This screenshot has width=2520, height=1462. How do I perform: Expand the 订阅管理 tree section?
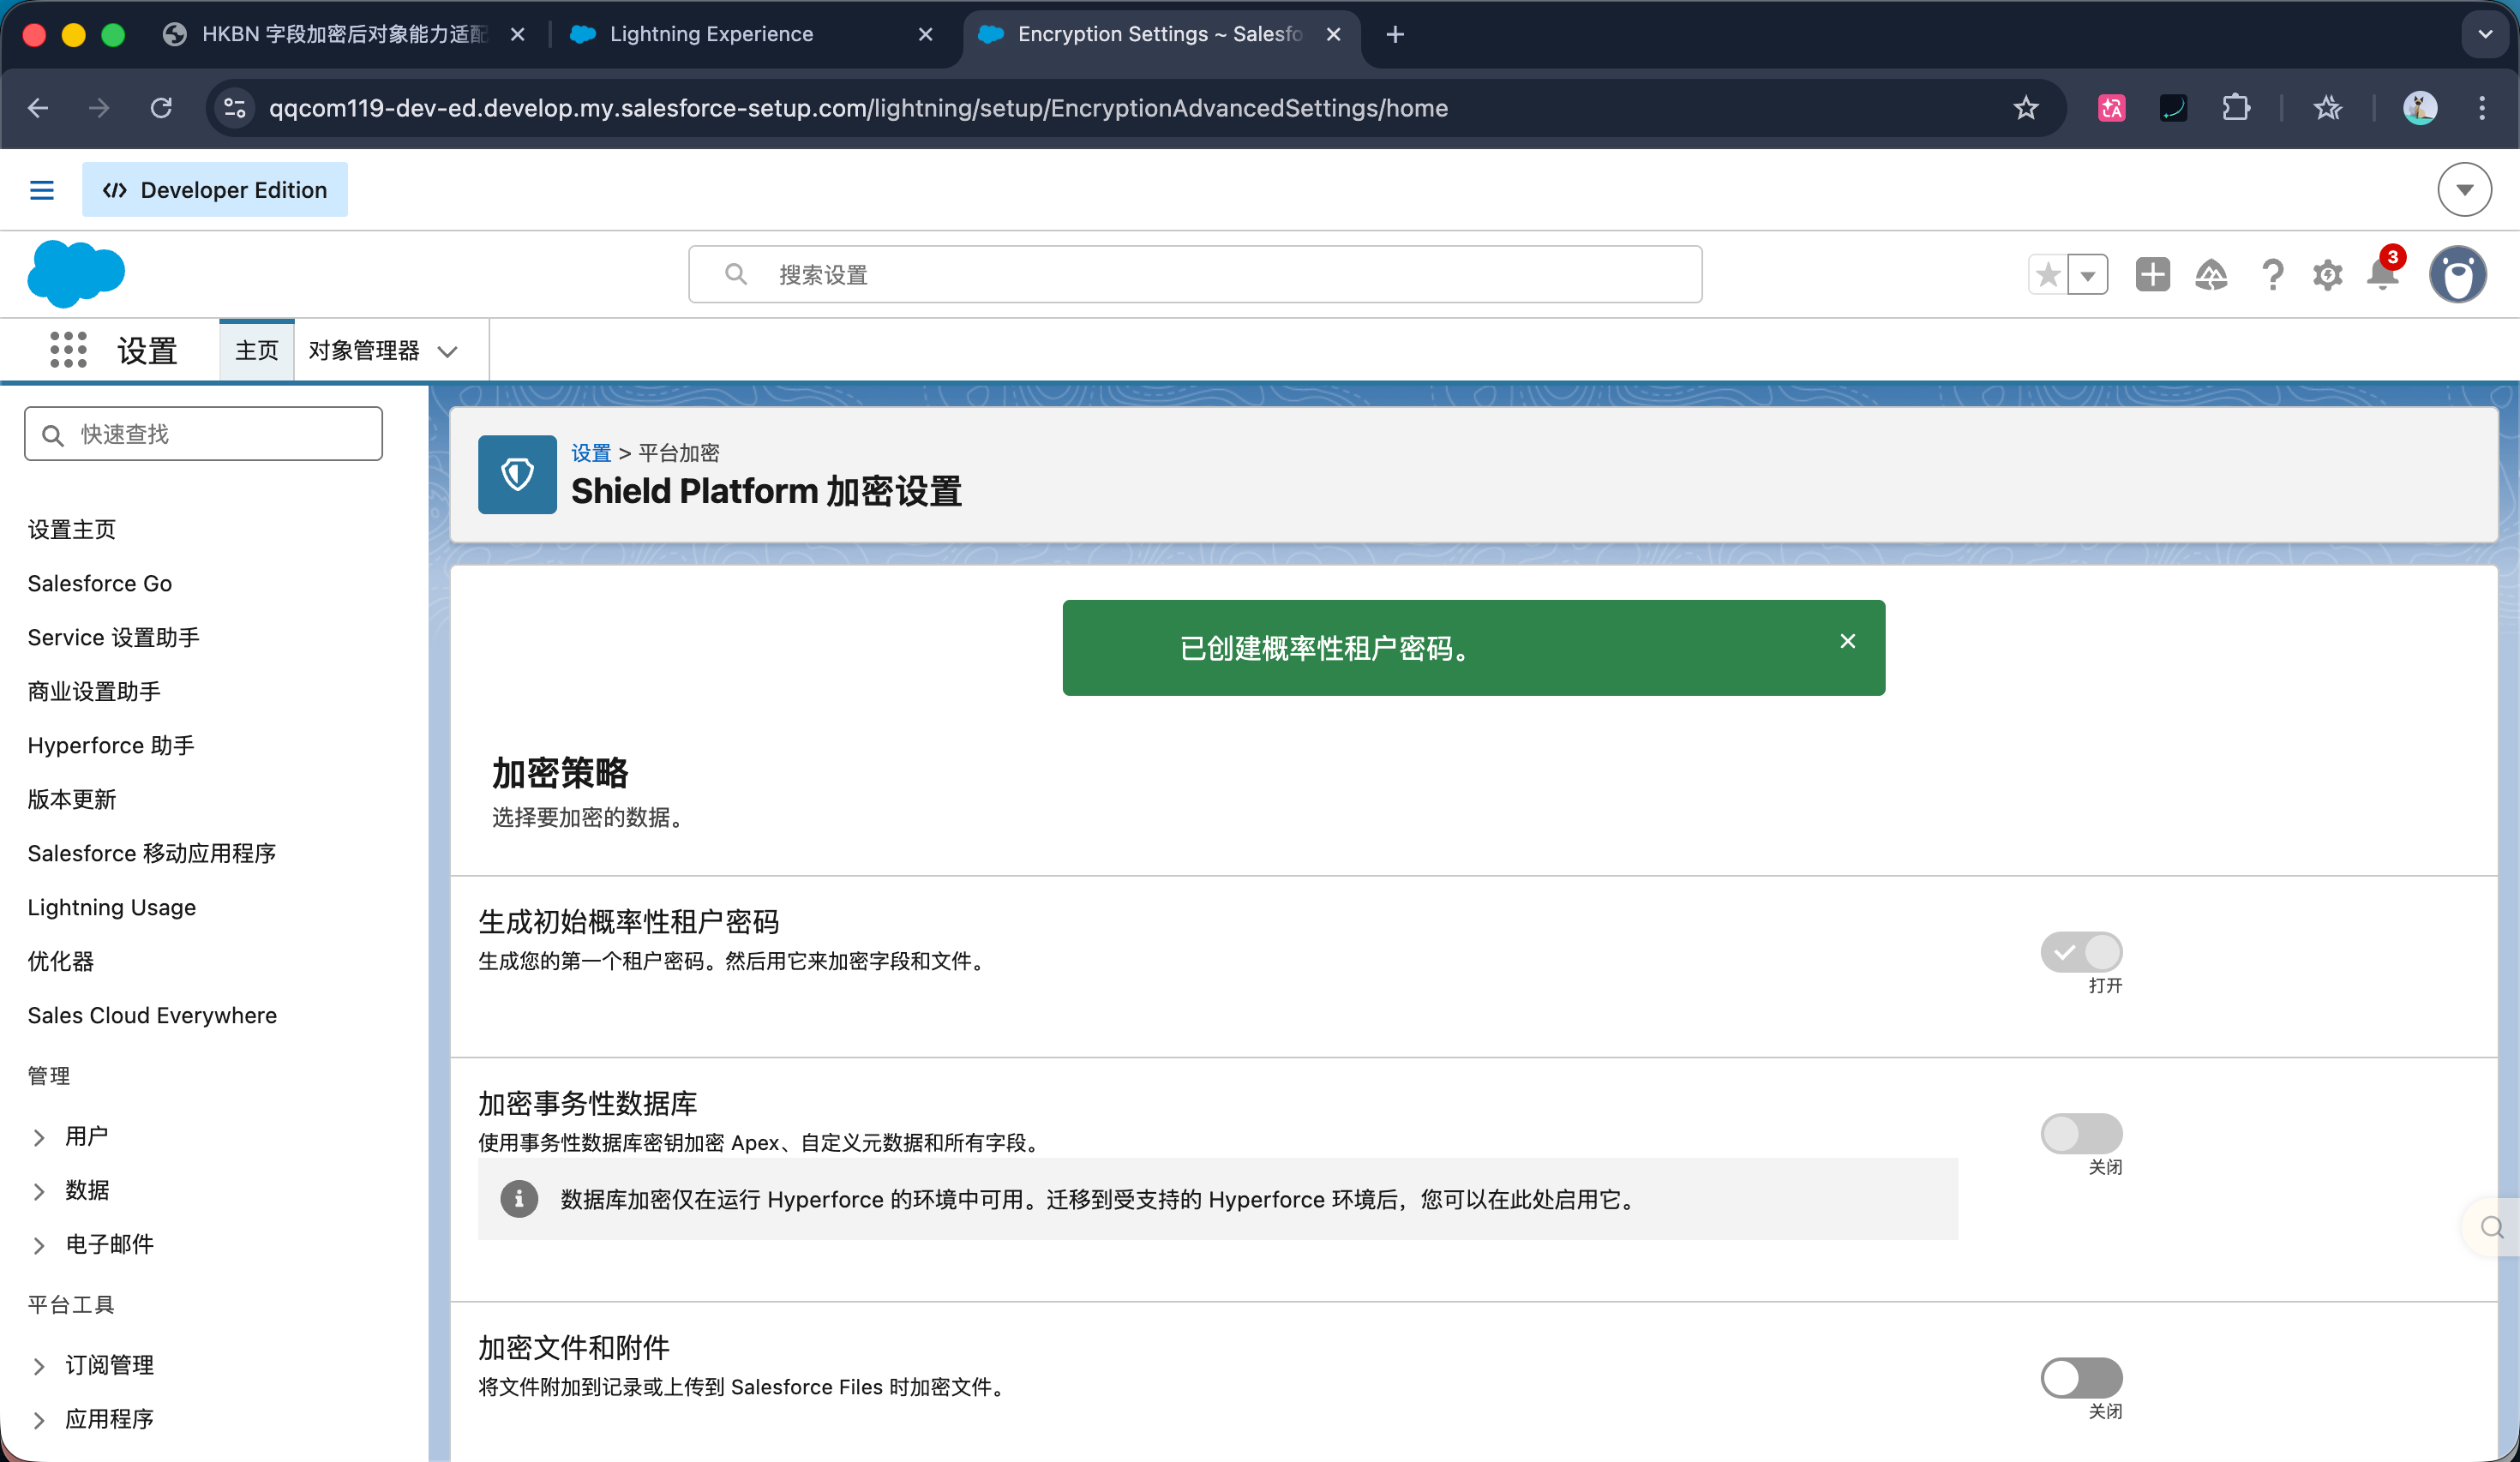tap(38, 1366)
